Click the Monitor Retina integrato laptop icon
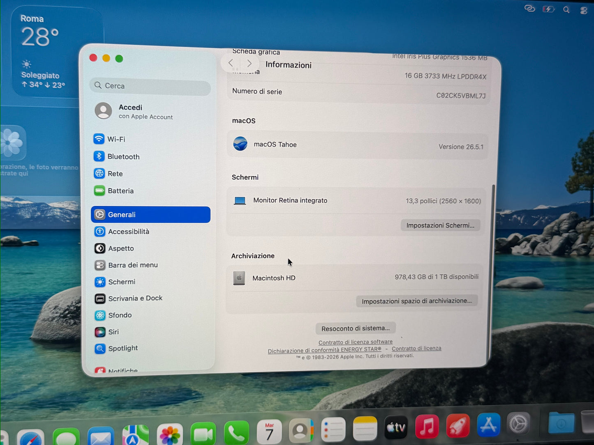The height and width of the screenshot is (445, 594). tap(240, 200)
